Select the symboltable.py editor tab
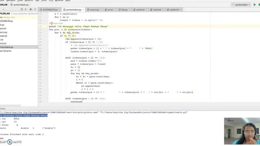Viewport: 260px width, 146px height. click(74, 10)
